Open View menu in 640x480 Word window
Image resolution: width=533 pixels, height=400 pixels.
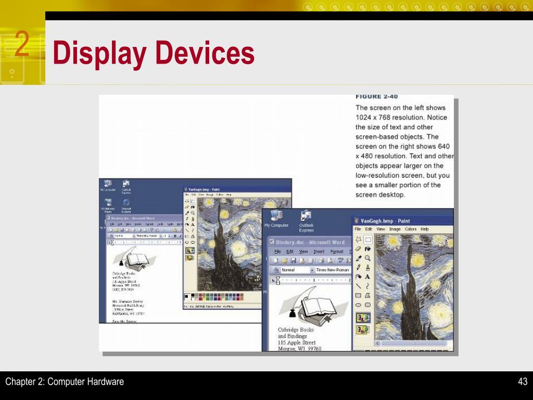(x=303, y=252)
